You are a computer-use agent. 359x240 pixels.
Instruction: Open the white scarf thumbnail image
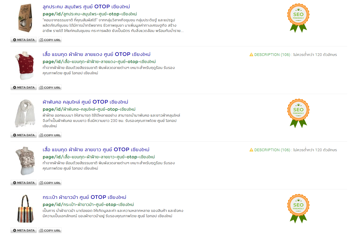[x=25, y=113]
